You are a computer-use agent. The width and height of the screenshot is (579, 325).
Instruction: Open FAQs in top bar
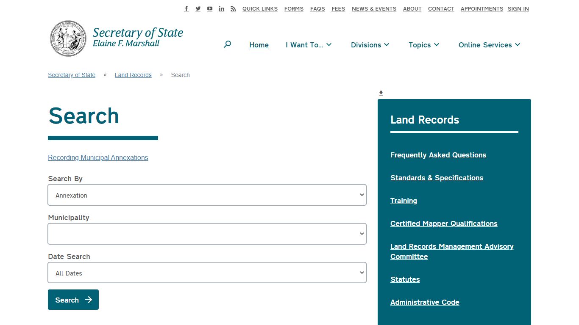317,8
